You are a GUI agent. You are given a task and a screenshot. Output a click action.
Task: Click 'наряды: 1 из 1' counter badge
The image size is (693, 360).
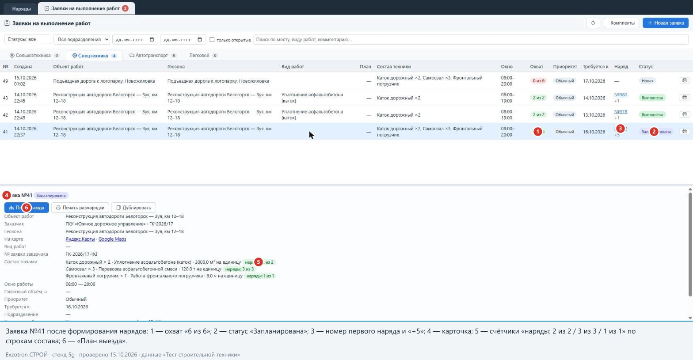tap(260, 276)
